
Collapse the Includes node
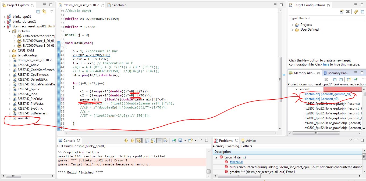point(9,31)
